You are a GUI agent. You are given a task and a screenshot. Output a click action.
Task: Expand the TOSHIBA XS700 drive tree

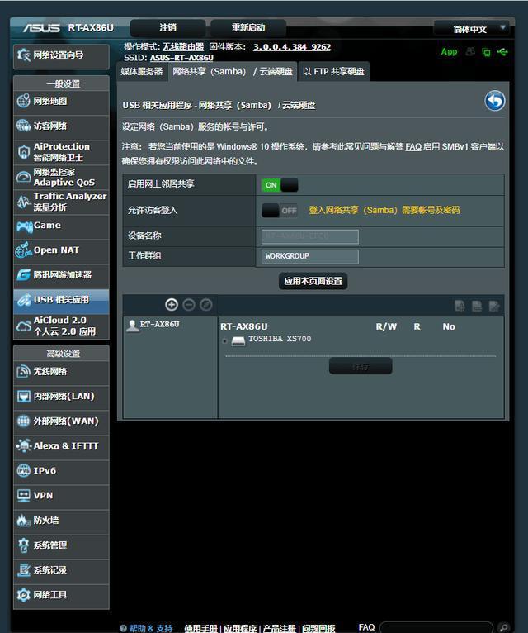(x=224, y=341)
